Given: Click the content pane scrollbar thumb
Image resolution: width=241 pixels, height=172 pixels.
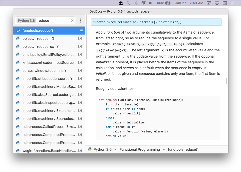Looking at the screenshot, I should [x=226, y=81].
